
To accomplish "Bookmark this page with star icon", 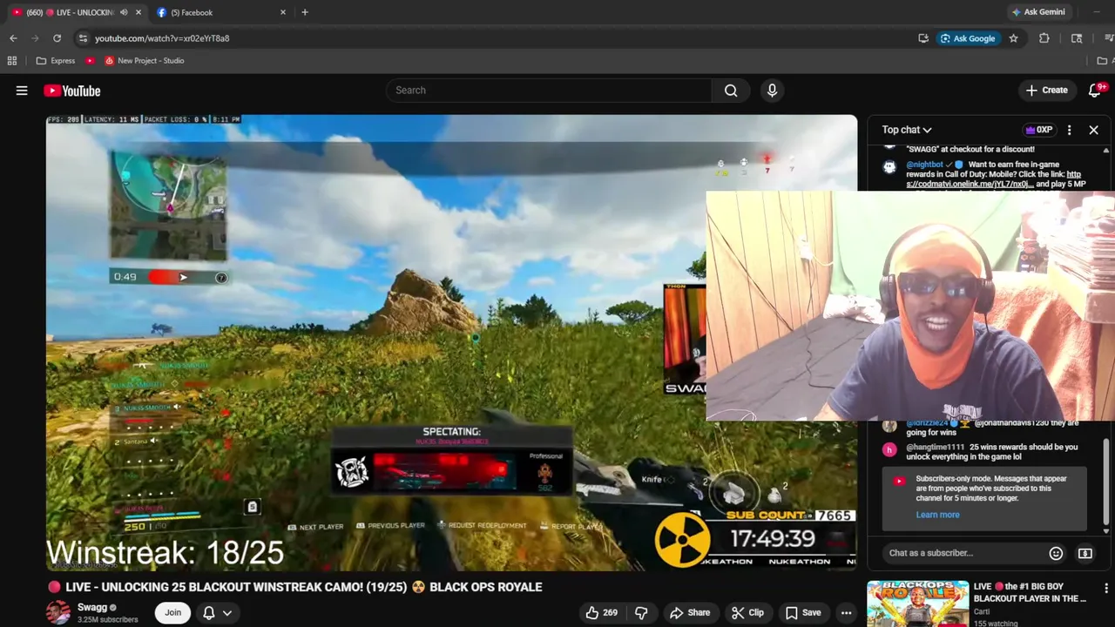I will (1013, 38).
